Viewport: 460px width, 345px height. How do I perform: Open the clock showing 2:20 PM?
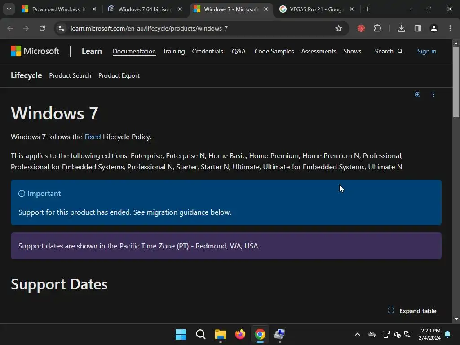[x=429, y=334]
